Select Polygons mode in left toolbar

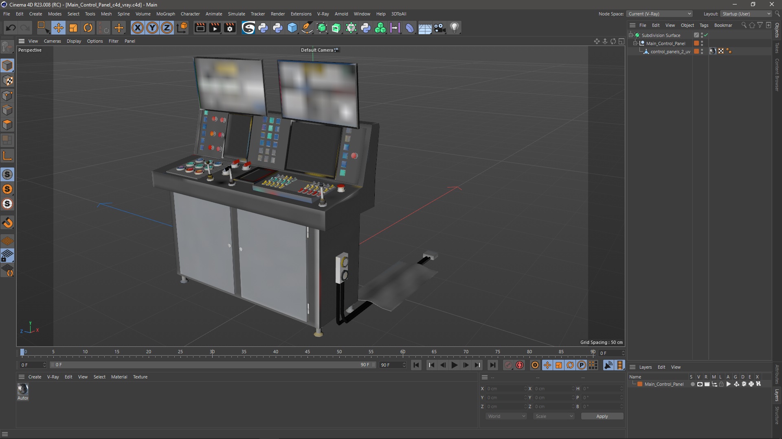point(7,125)
